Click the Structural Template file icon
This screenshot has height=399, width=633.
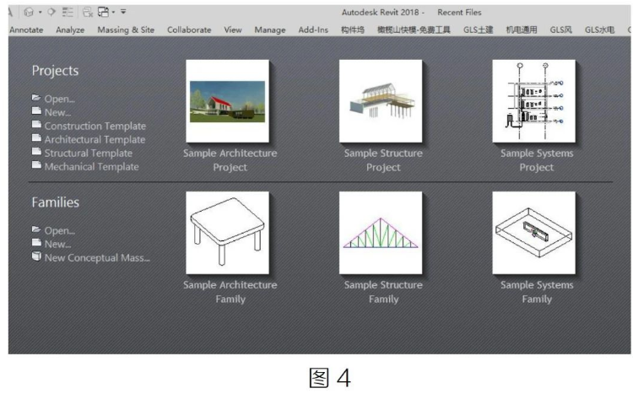tap(37, 151)
